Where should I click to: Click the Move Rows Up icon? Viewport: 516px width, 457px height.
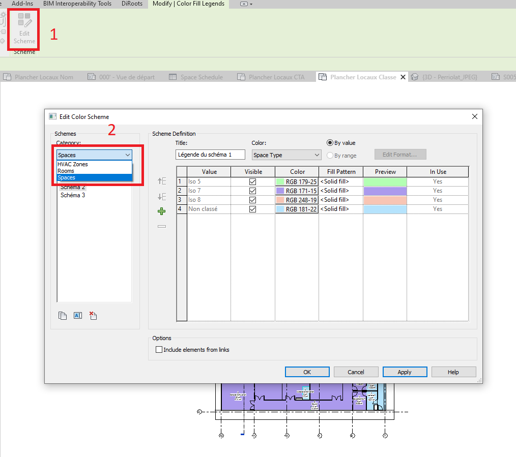tap(162, 181)
